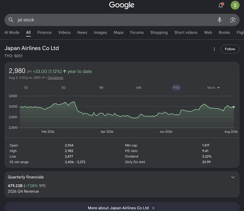The image size is (244, 211).
Task: Click the Japan Airlines Co Ltd heading
Action: point(32,48)
